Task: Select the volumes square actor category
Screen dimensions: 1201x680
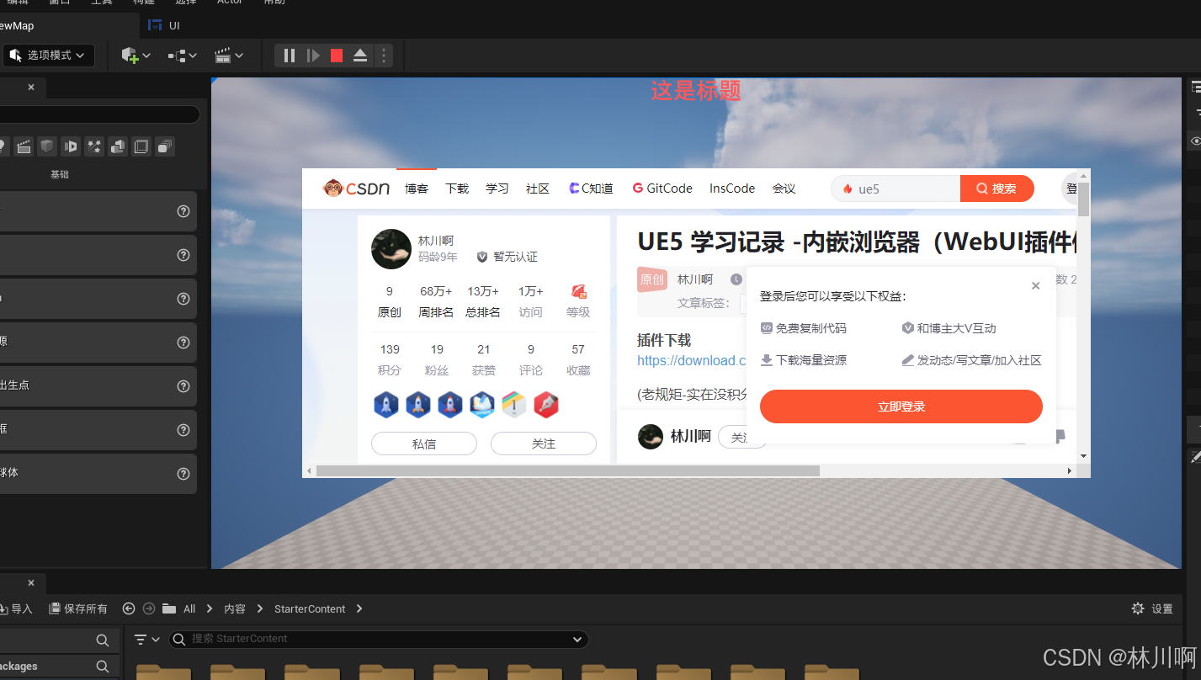Action: point(141,146)
